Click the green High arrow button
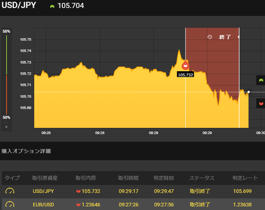This screenshot has width=265, height=210. (x=261, y=80)
